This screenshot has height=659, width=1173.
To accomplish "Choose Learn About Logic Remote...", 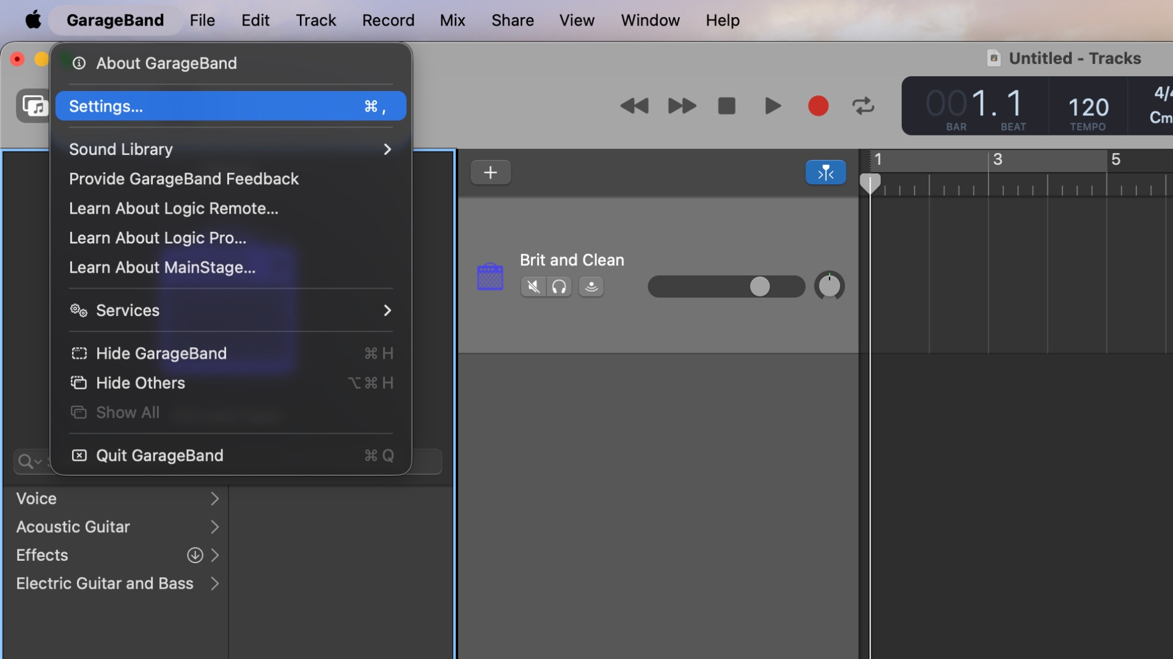I will click(231, 209).
